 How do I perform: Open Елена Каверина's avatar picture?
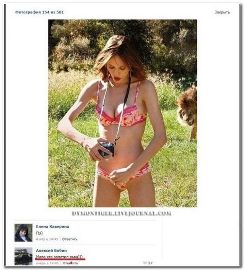tap(23, 233)
